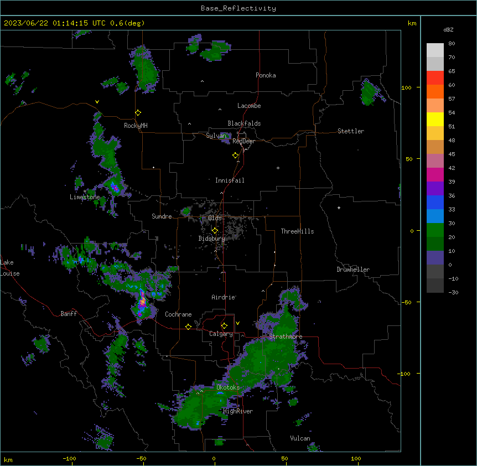This screenshot has width=477, height=466.
Task: Click the Cochrane label
Action: click(178, 314)
